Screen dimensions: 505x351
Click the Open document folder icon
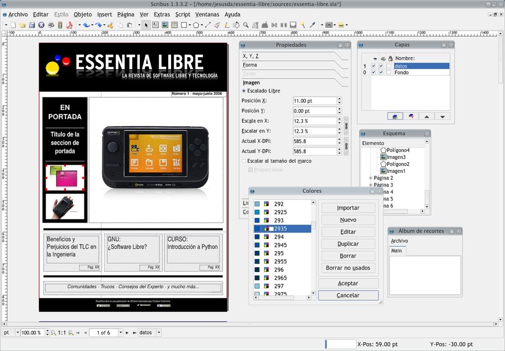point(22,25)
